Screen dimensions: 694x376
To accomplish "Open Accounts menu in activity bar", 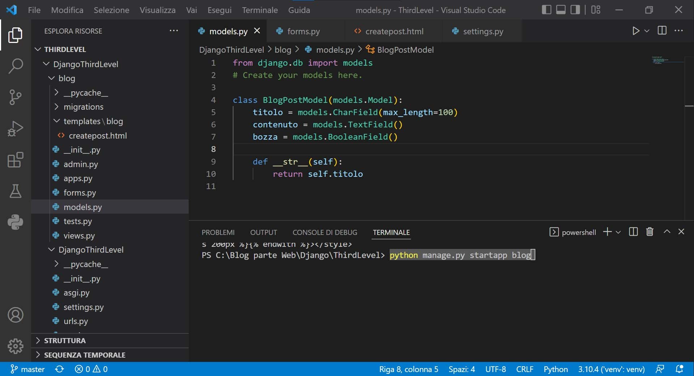I will 15,315.
